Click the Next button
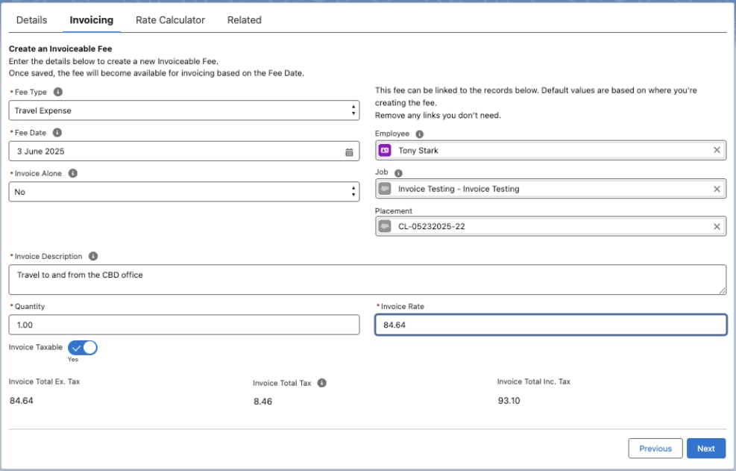 pos(706,449)
